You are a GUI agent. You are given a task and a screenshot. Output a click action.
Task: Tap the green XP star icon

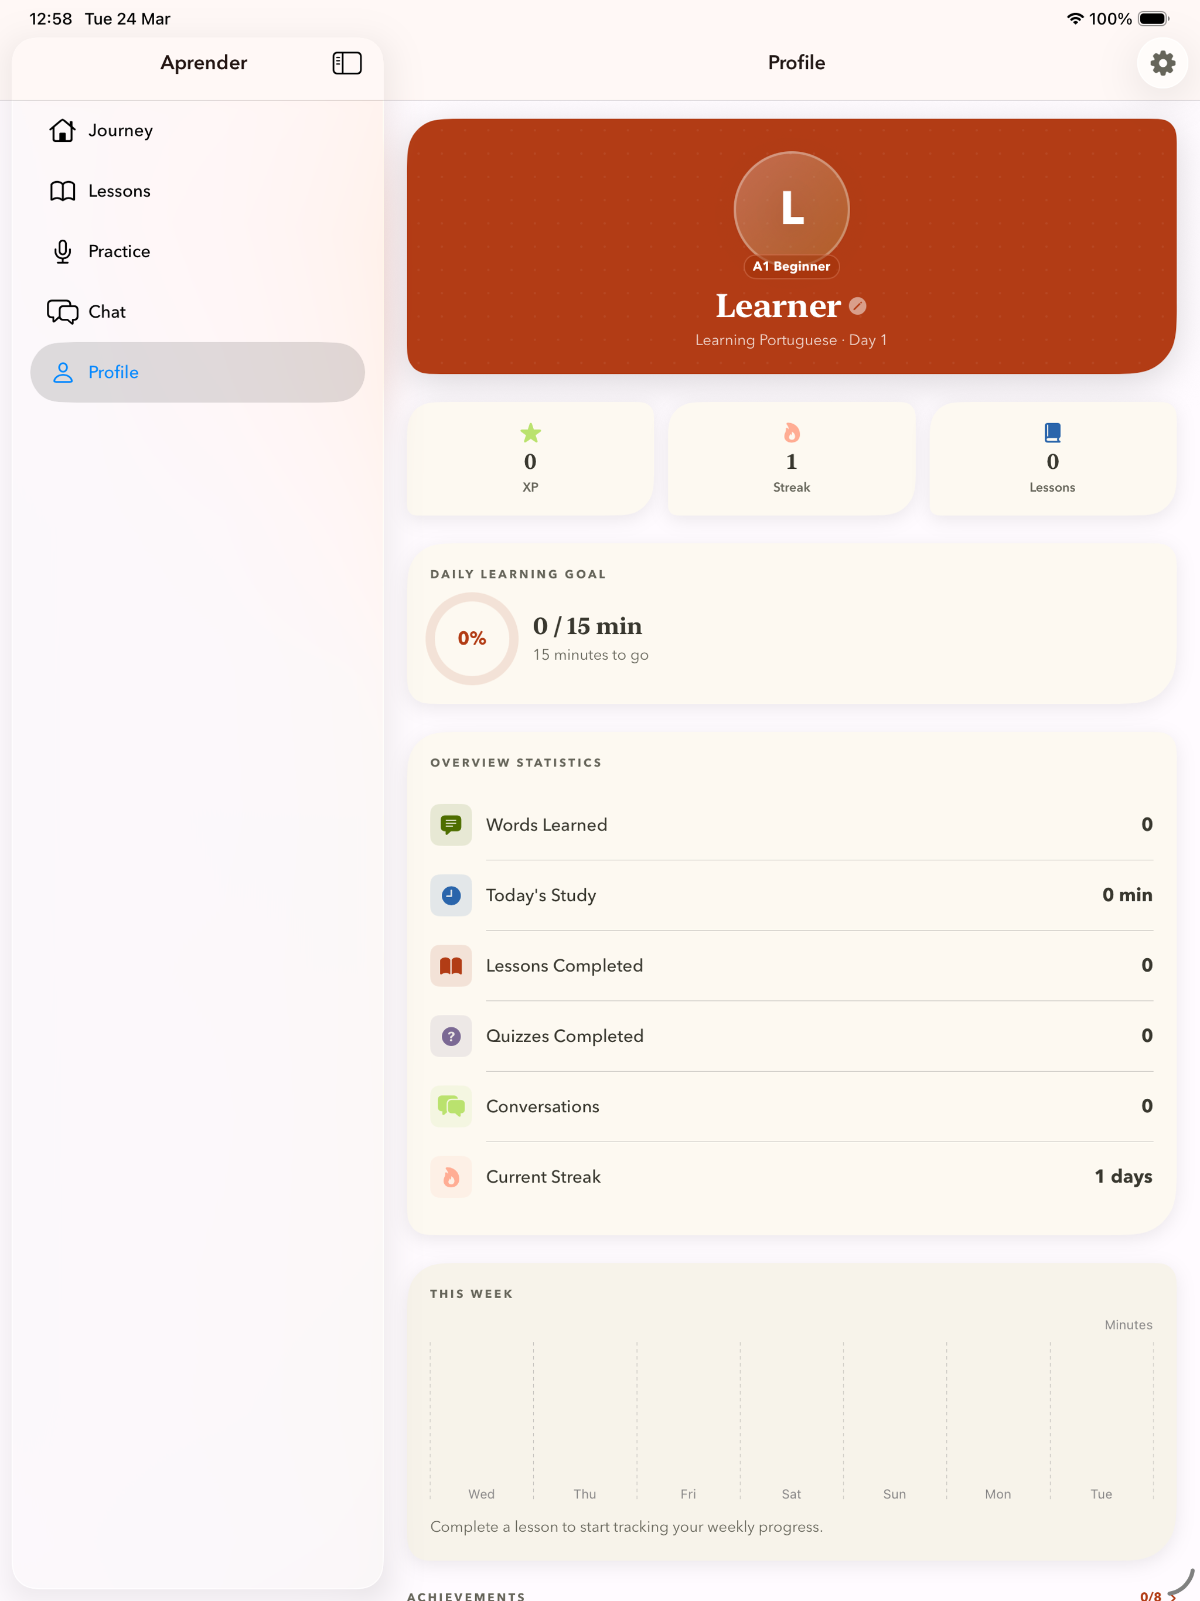(530, 433)
